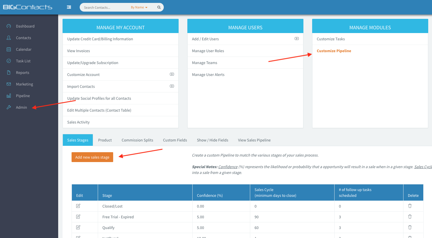Go to the Contacts menu item
This screenshot has width=432, height=238.
click(x=24, y=38)
